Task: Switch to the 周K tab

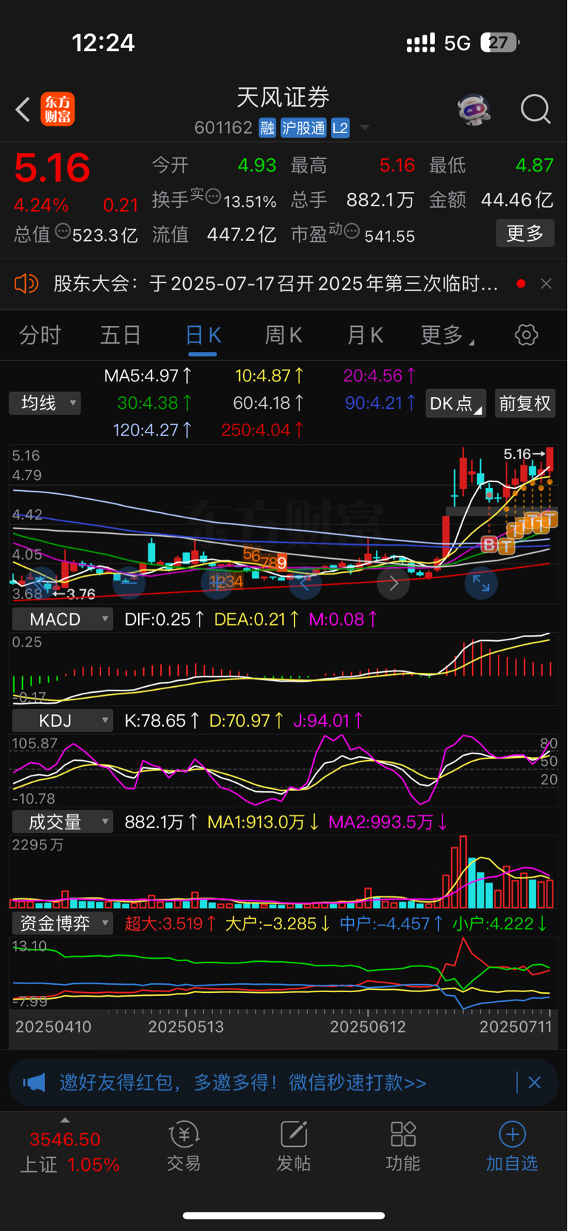Action: tap(284, 336)
